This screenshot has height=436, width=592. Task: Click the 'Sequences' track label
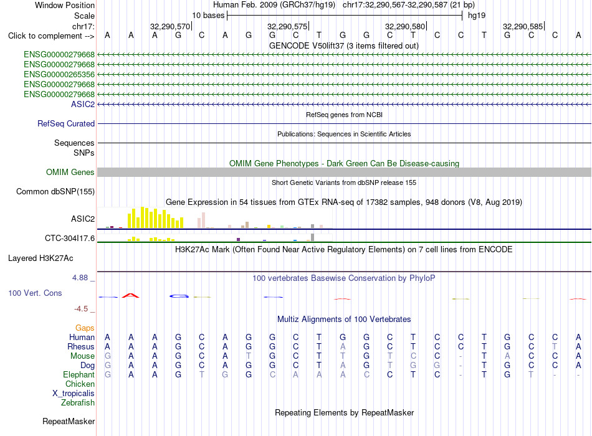pyautogui.click(x=74, y=143)
